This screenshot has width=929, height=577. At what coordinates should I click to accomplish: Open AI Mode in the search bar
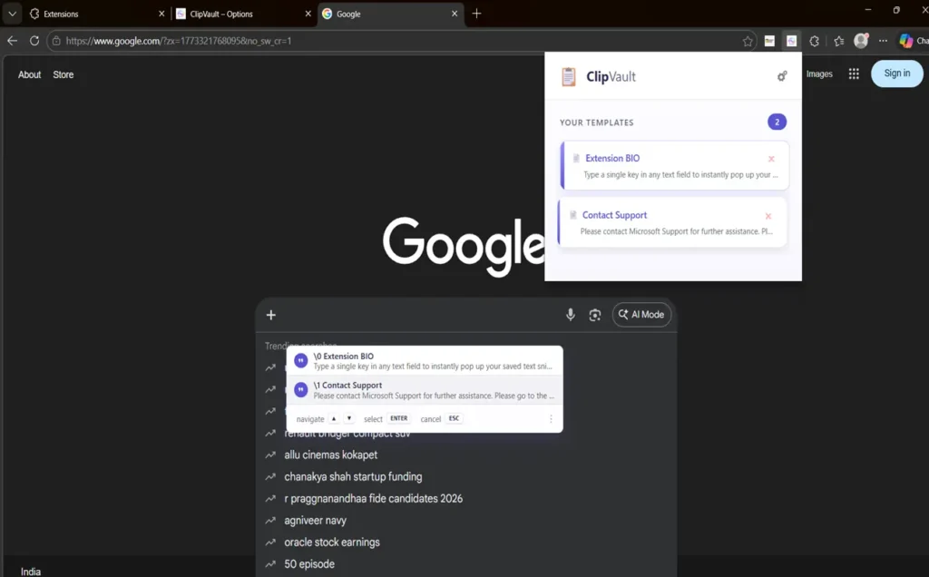click(x=641, y=314)
